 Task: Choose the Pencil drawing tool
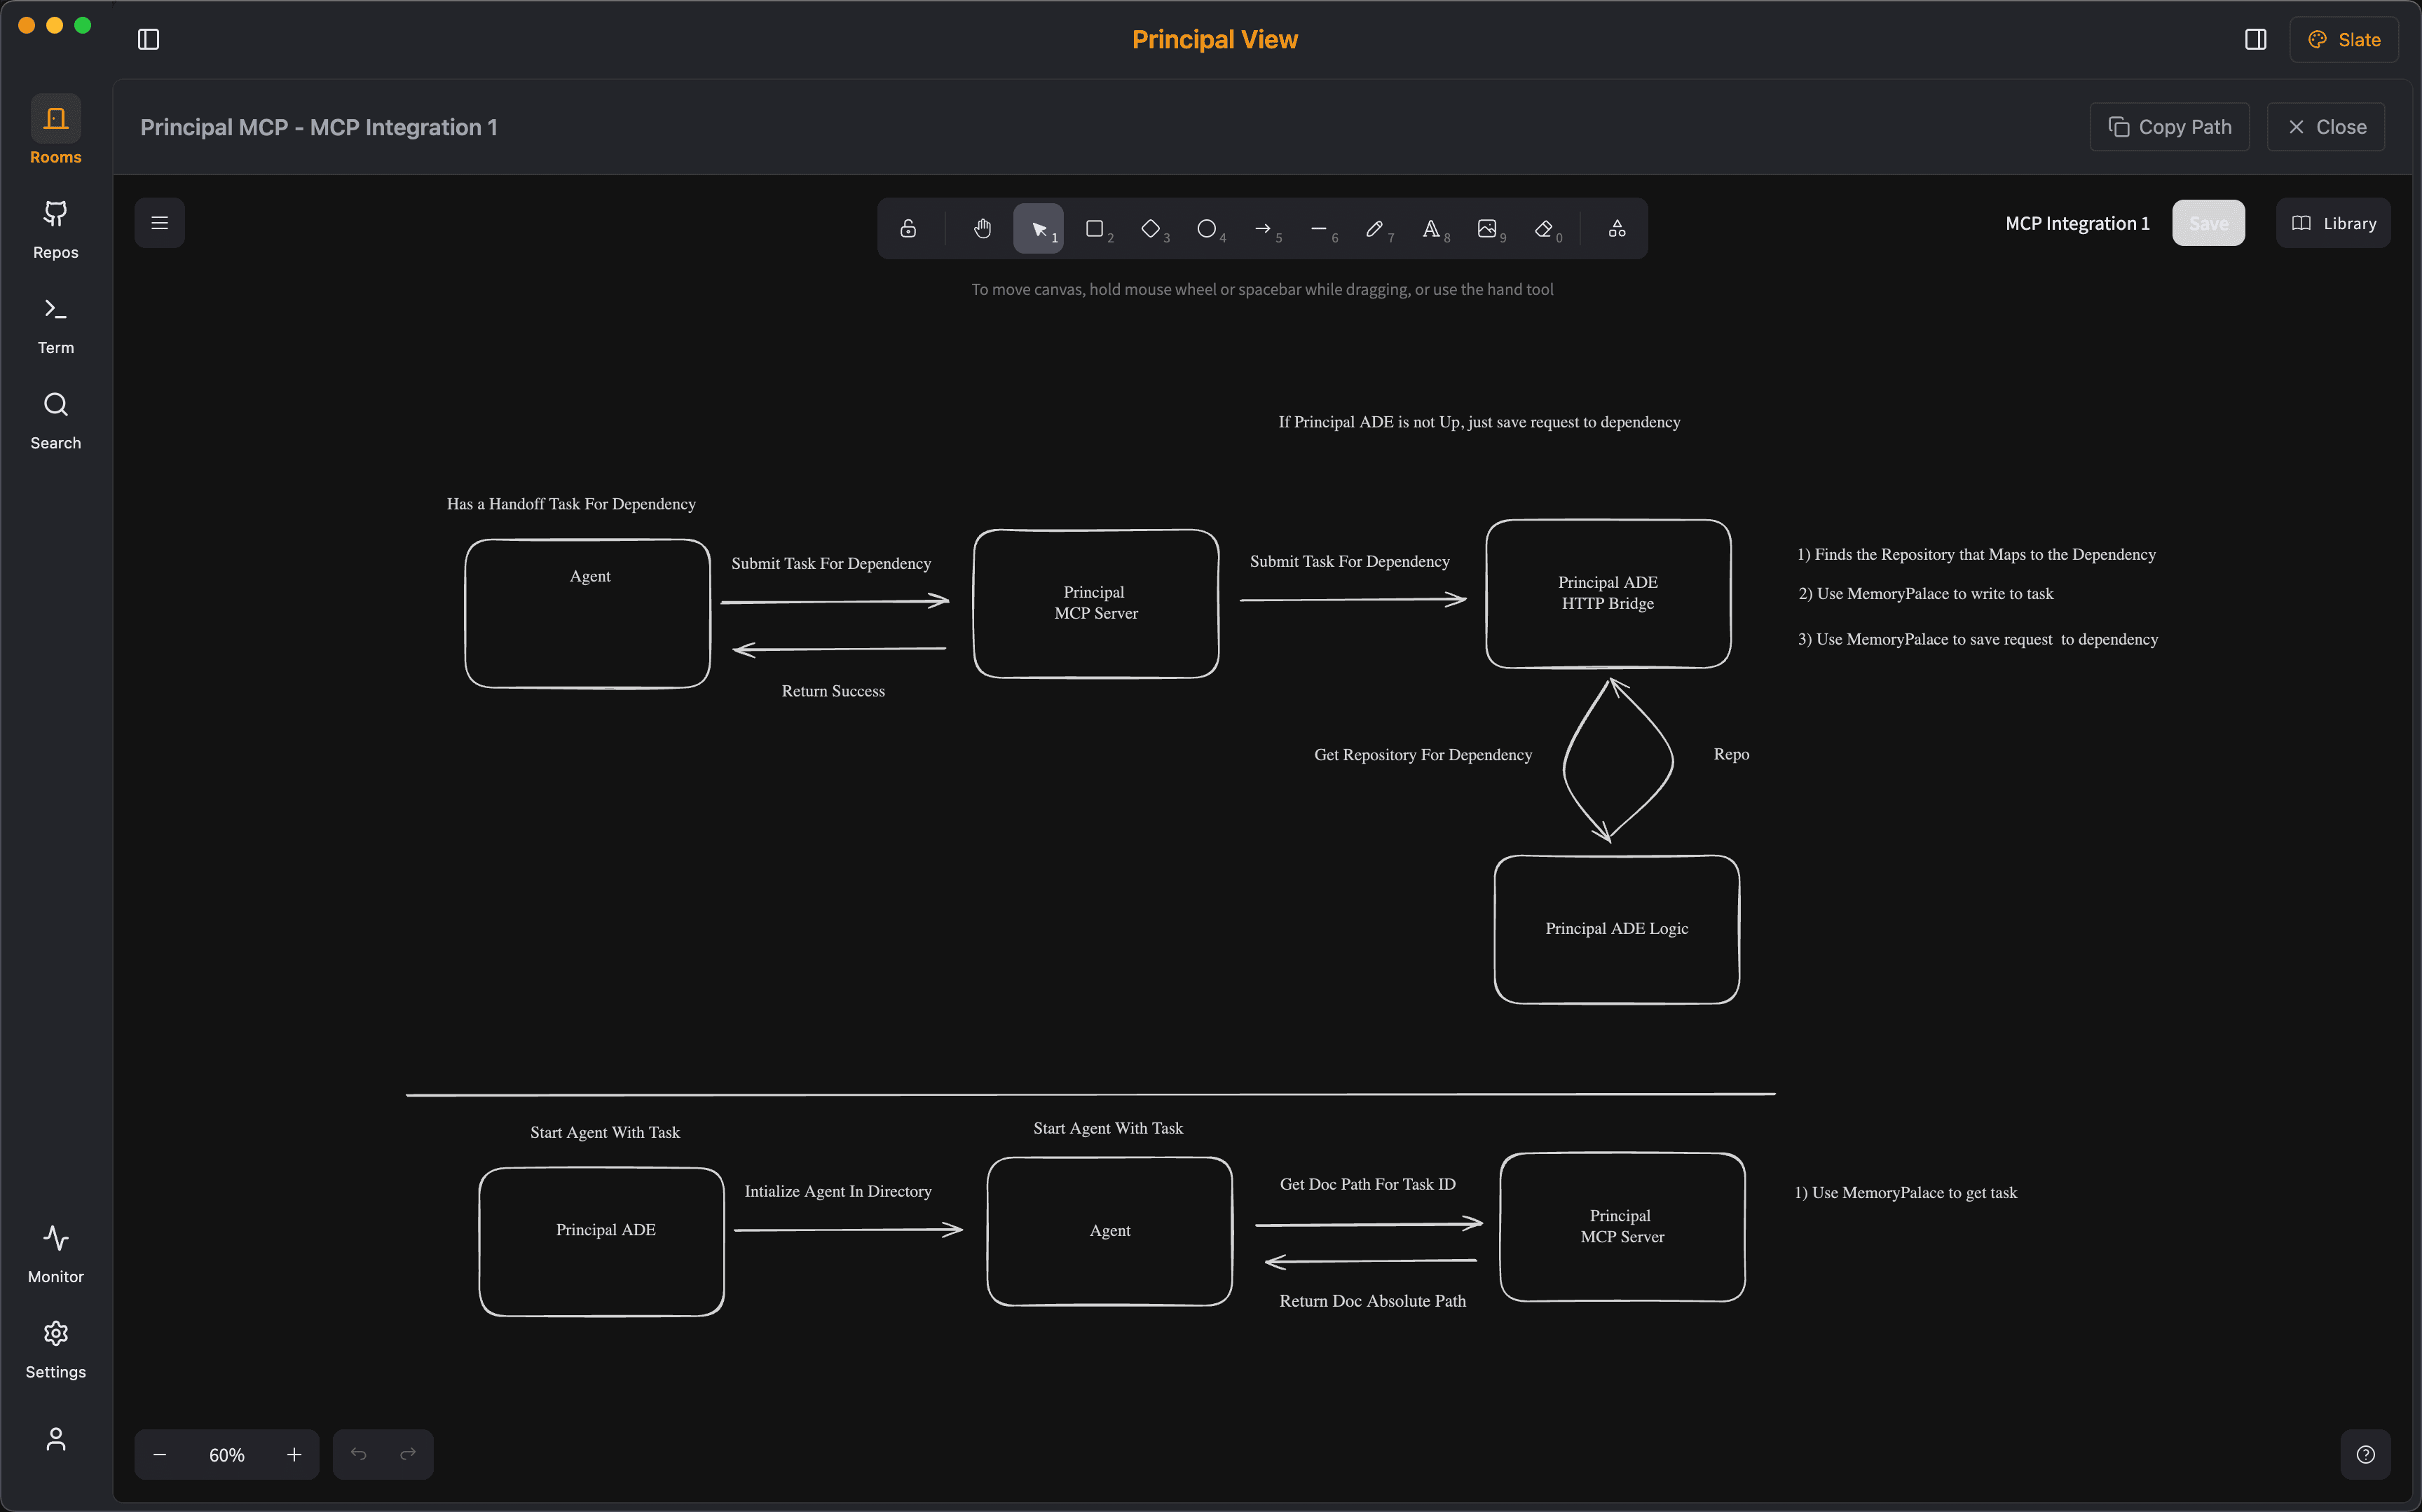pyautogui.click(x=1375, y=228)
